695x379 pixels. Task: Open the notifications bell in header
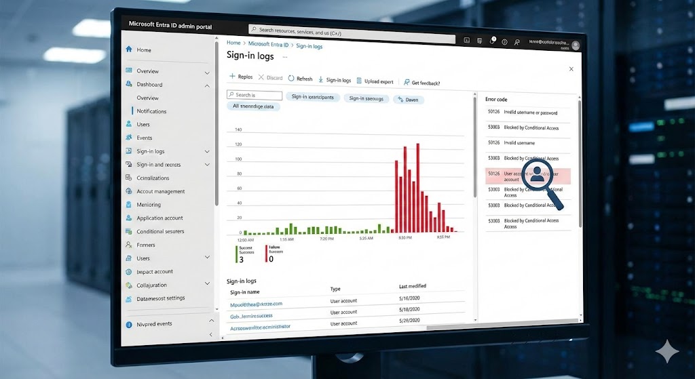tap(492, 41)
